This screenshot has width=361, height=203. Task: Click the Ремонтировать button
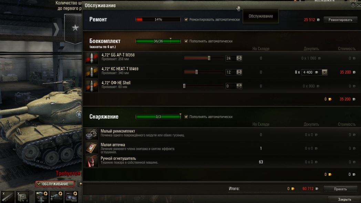pos(340,20)
